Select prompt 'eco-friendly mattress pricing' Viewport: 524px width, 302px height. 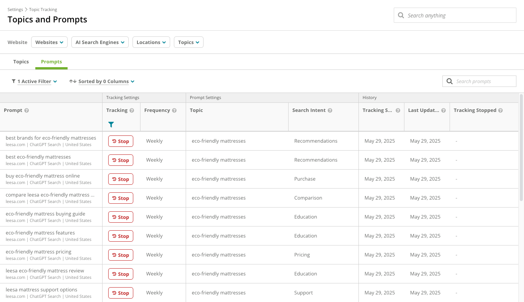click(x=38, y=252)
